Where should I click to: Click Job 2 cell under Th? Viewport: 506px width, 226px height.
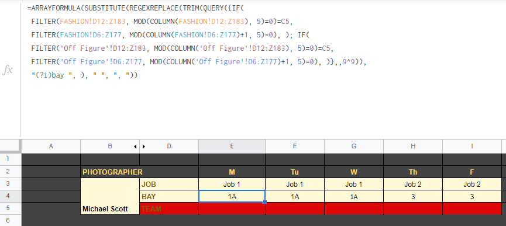413,184
